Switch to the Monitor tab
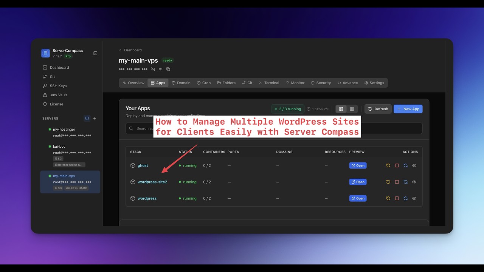 (295, 83)
